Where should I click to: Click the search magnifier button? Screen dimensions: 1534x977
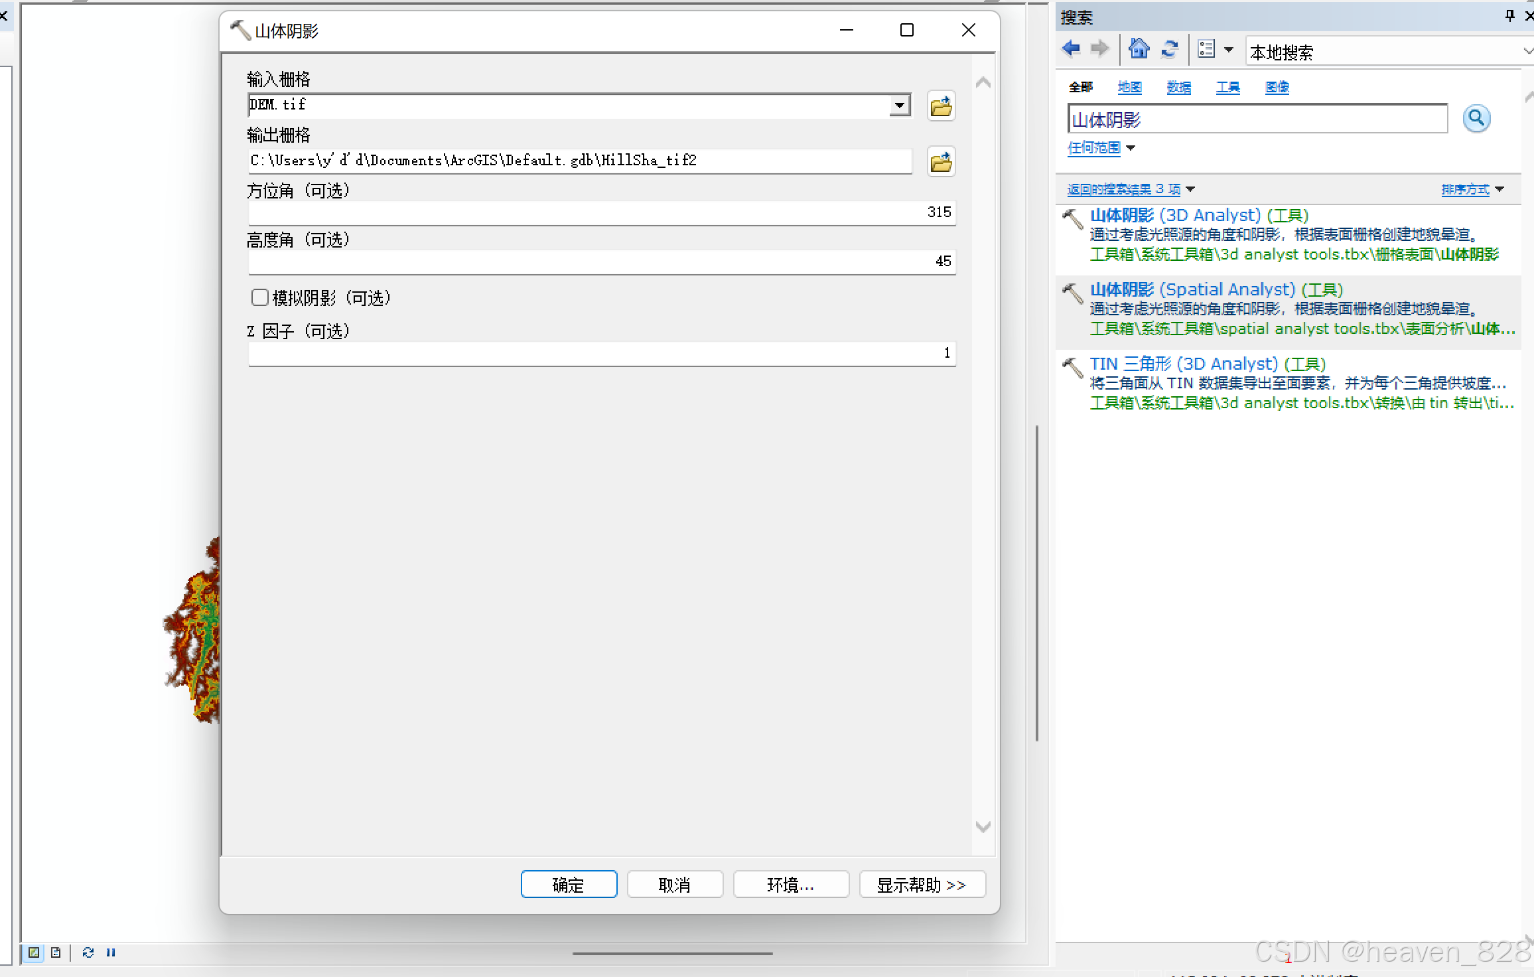(x=1476, y=119)
